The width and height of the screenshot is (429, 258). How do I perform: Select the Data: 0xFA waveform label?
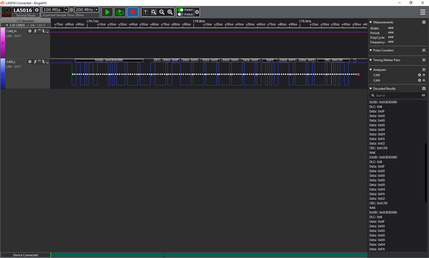[x=288, y=60]
